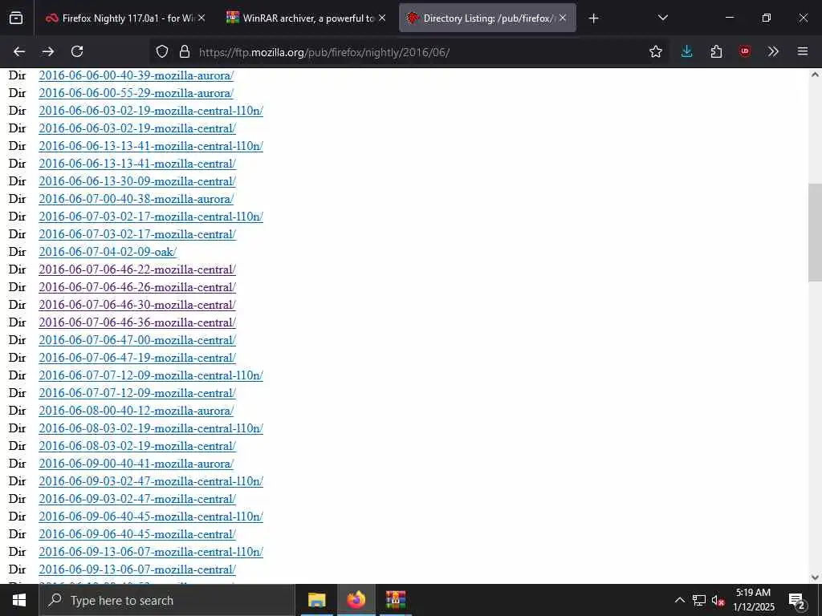The height and width of the screenshot is (616, 822).
Task: Open 2016-06-07-00-40-38-mozilla-aurora link
Action: pyautogui.click(x=136, y=199)
